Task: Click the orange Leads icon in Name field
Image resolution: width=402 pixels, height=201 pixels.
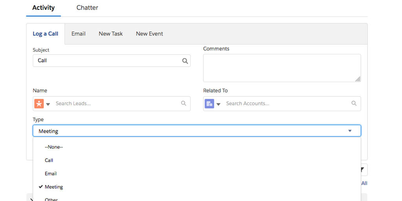Action: coord(39,104)
